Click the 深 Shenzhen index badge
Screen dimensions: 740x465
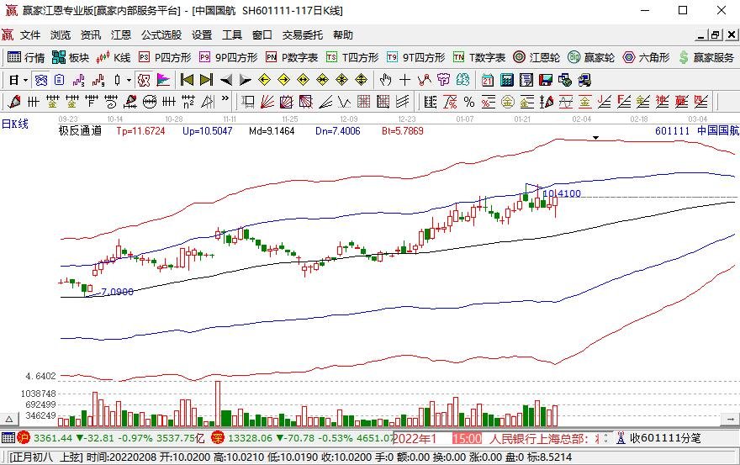[x=218, y=437]
